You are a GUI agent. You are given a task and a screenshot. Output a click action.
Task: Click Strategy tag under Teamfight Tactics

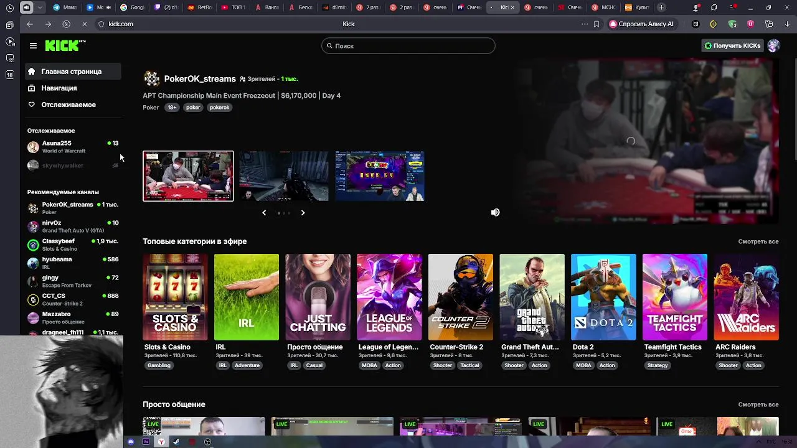(658, 365)
